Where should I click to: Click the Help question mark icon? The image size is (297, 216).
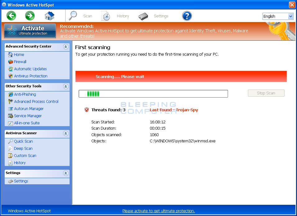coord(187,16)
